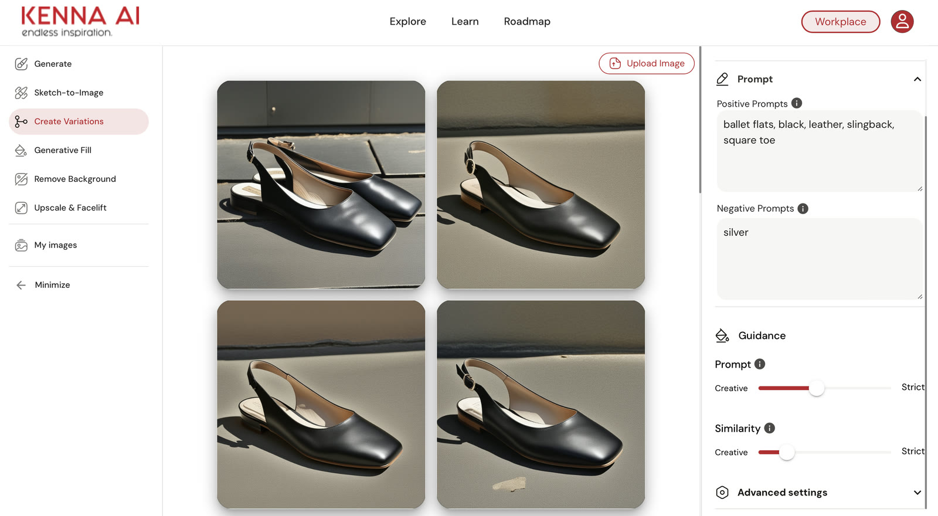
Task: Click the Negative Prompts info icon
Action: [803, 208]
